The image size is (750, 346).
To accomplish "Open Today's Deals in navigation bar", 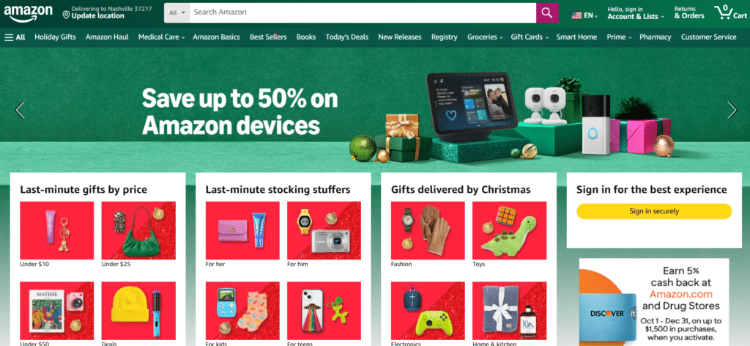I will [346, 37].
